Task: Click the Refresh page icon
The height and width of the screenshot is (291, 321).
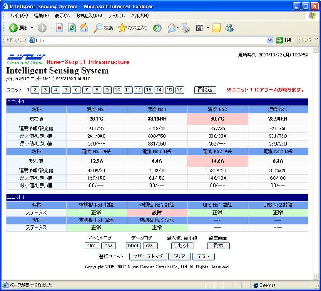Action: pyautogui.click(x=72, y=28)
